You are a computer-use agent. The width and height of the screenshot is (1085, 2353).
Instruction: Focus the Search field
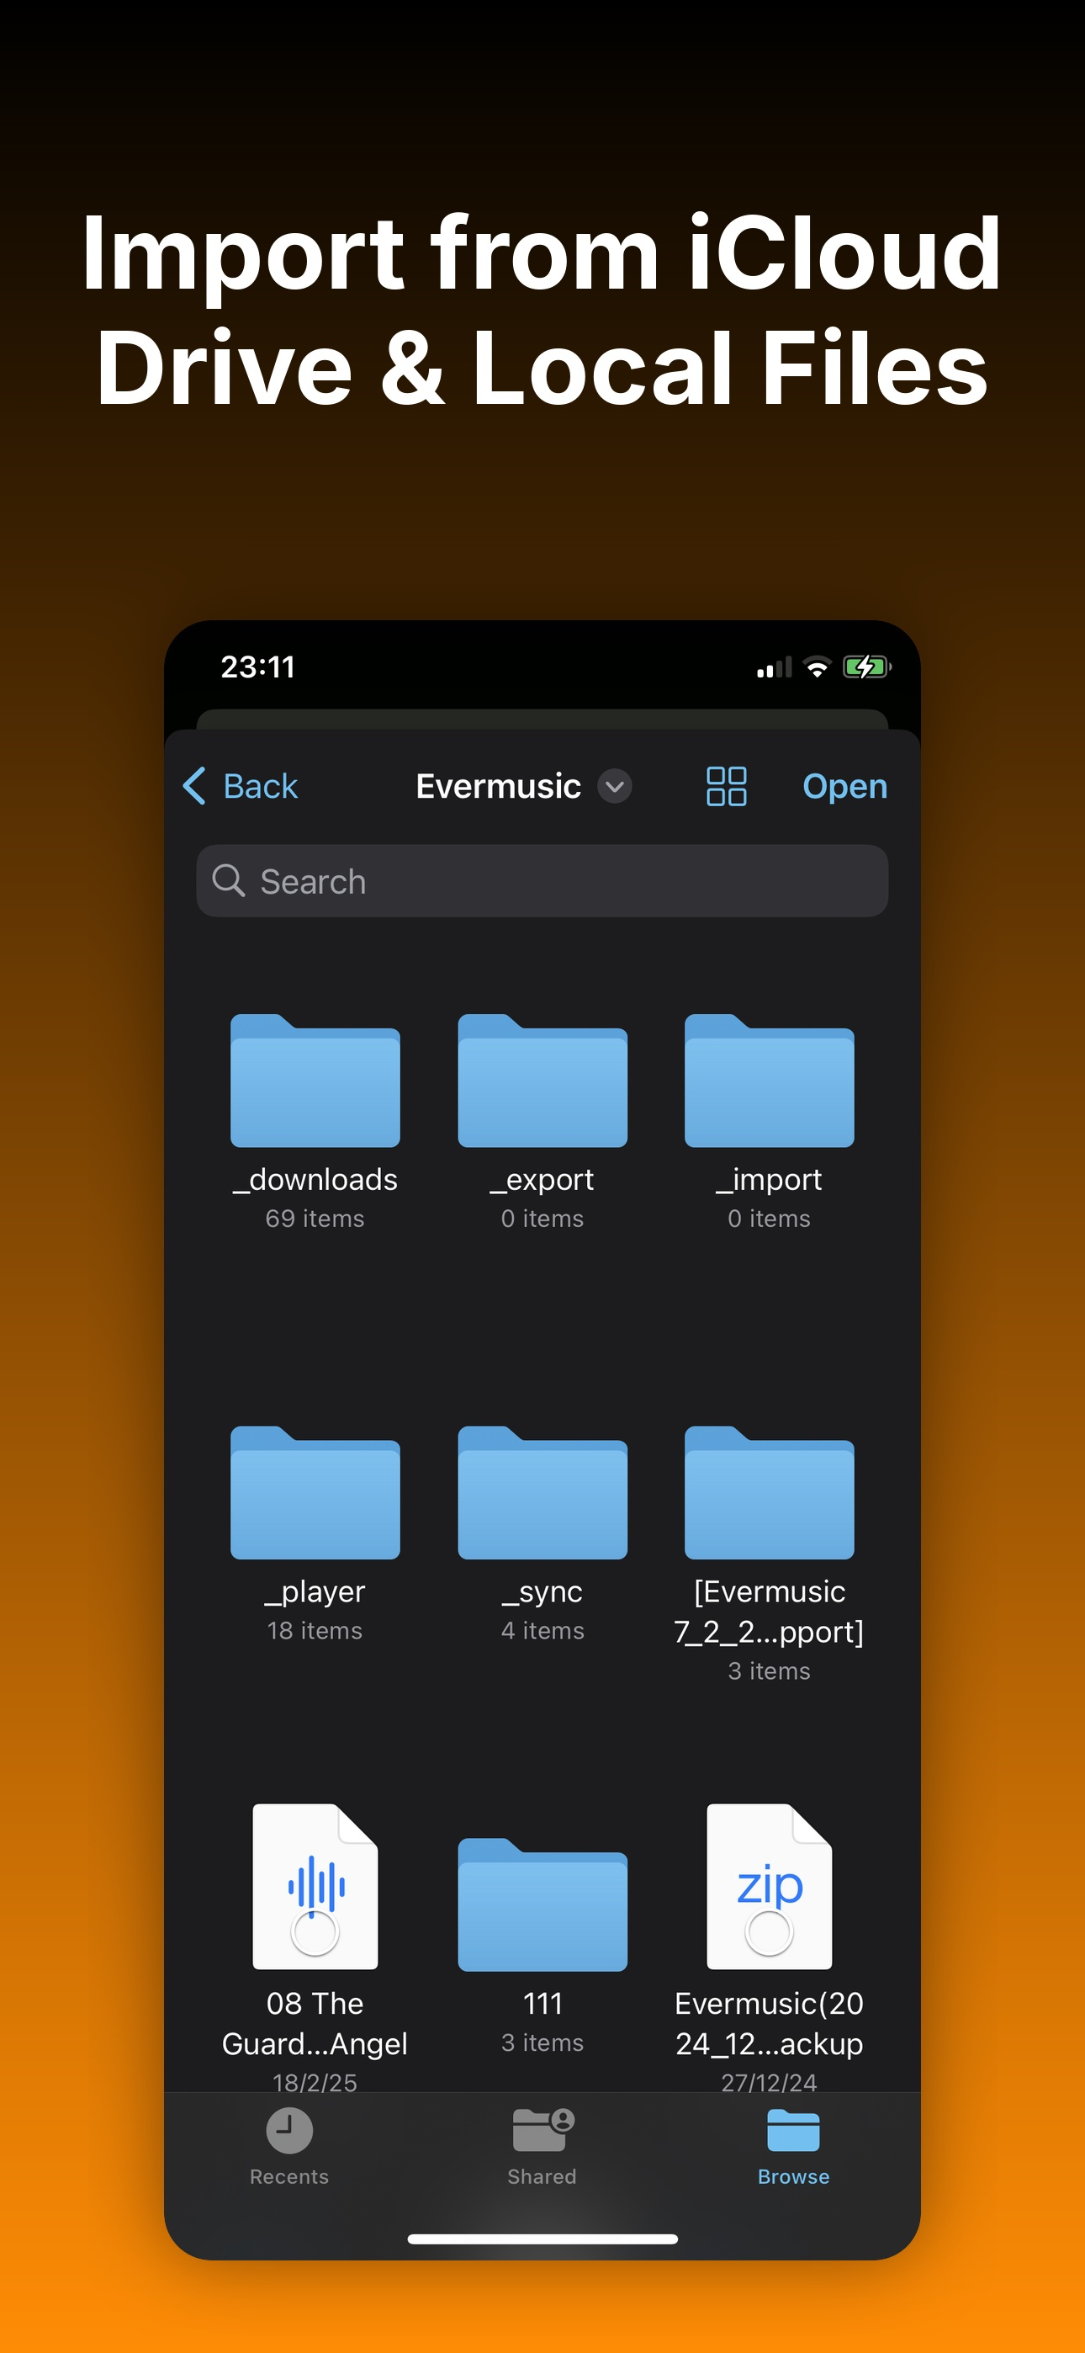tap(542, 880)
